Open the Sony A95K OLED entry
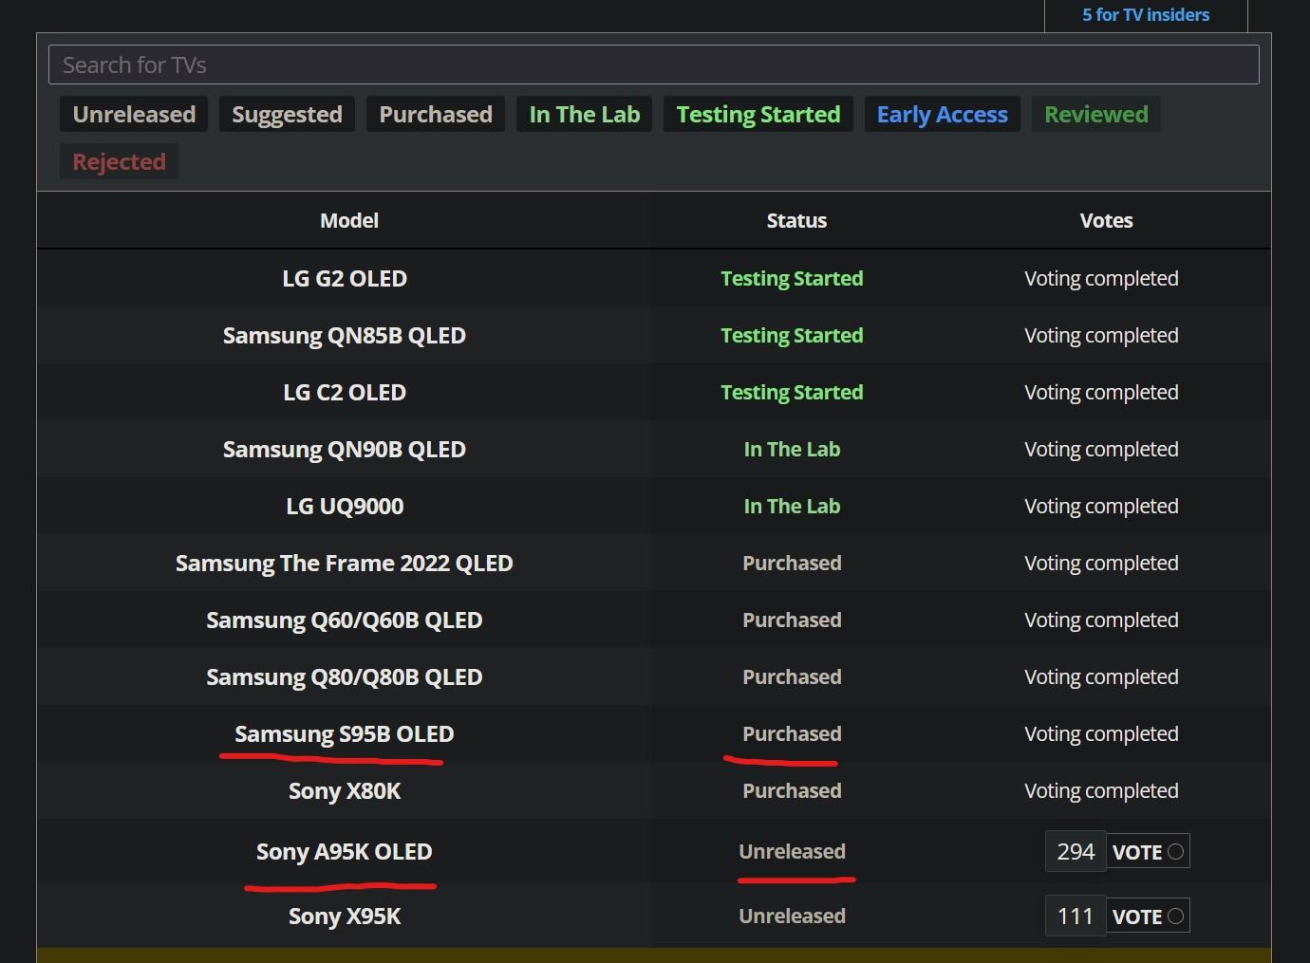This screenshot has width=1310, height=963. click(x=345, y=851)
